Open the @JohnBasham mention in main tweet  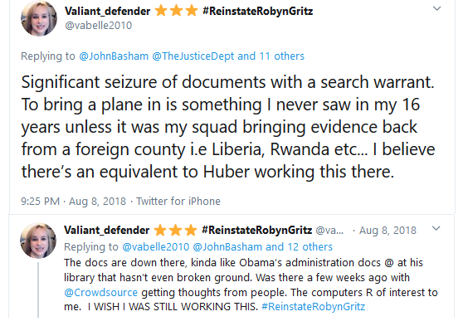(114, 56)
